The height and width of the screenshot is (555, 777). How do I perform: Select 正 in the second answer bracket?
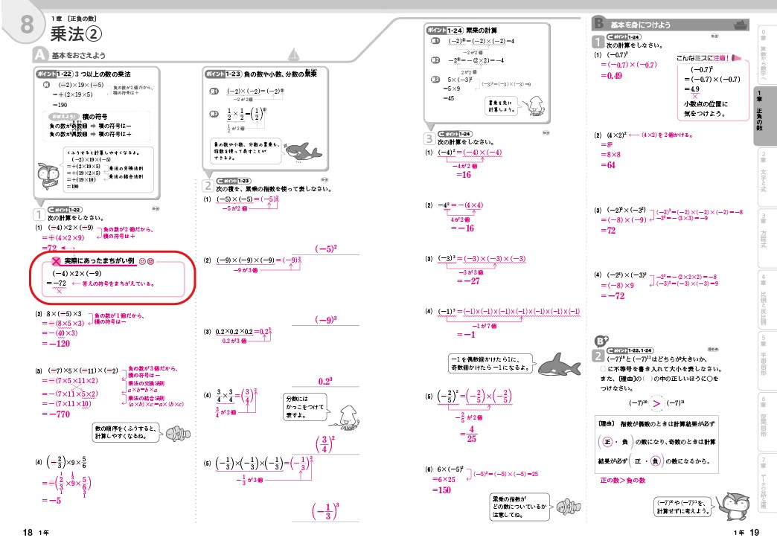point(638,461)
